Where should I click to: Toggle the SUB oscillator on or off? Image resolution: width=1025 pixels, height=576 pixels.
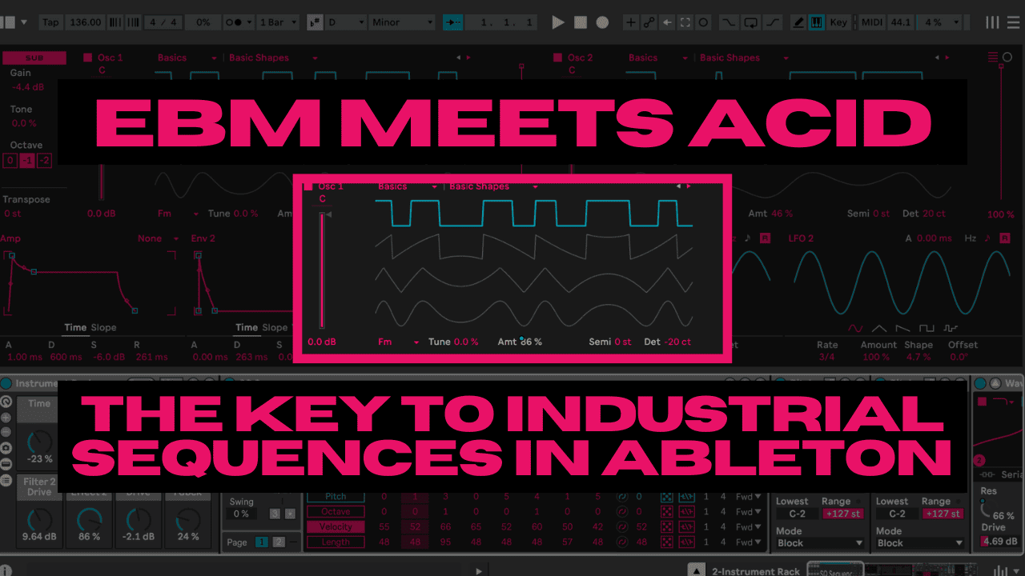pos(34,58)
